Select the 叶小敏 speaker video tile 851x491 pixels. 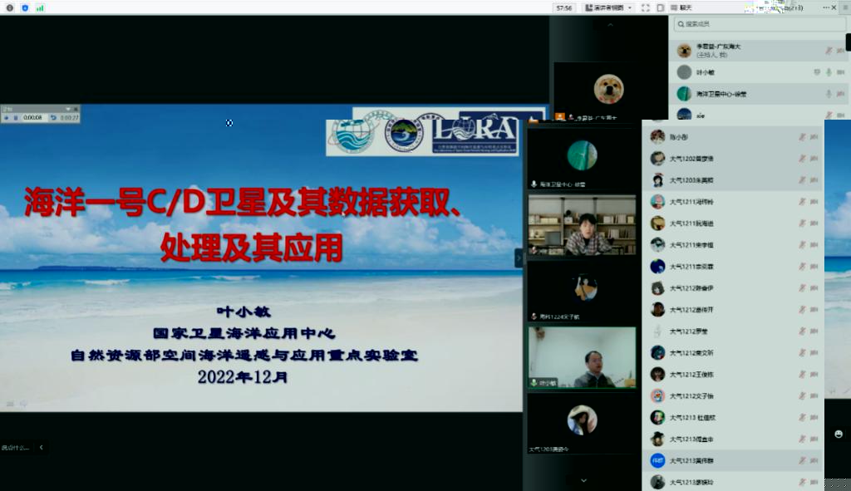582,357
